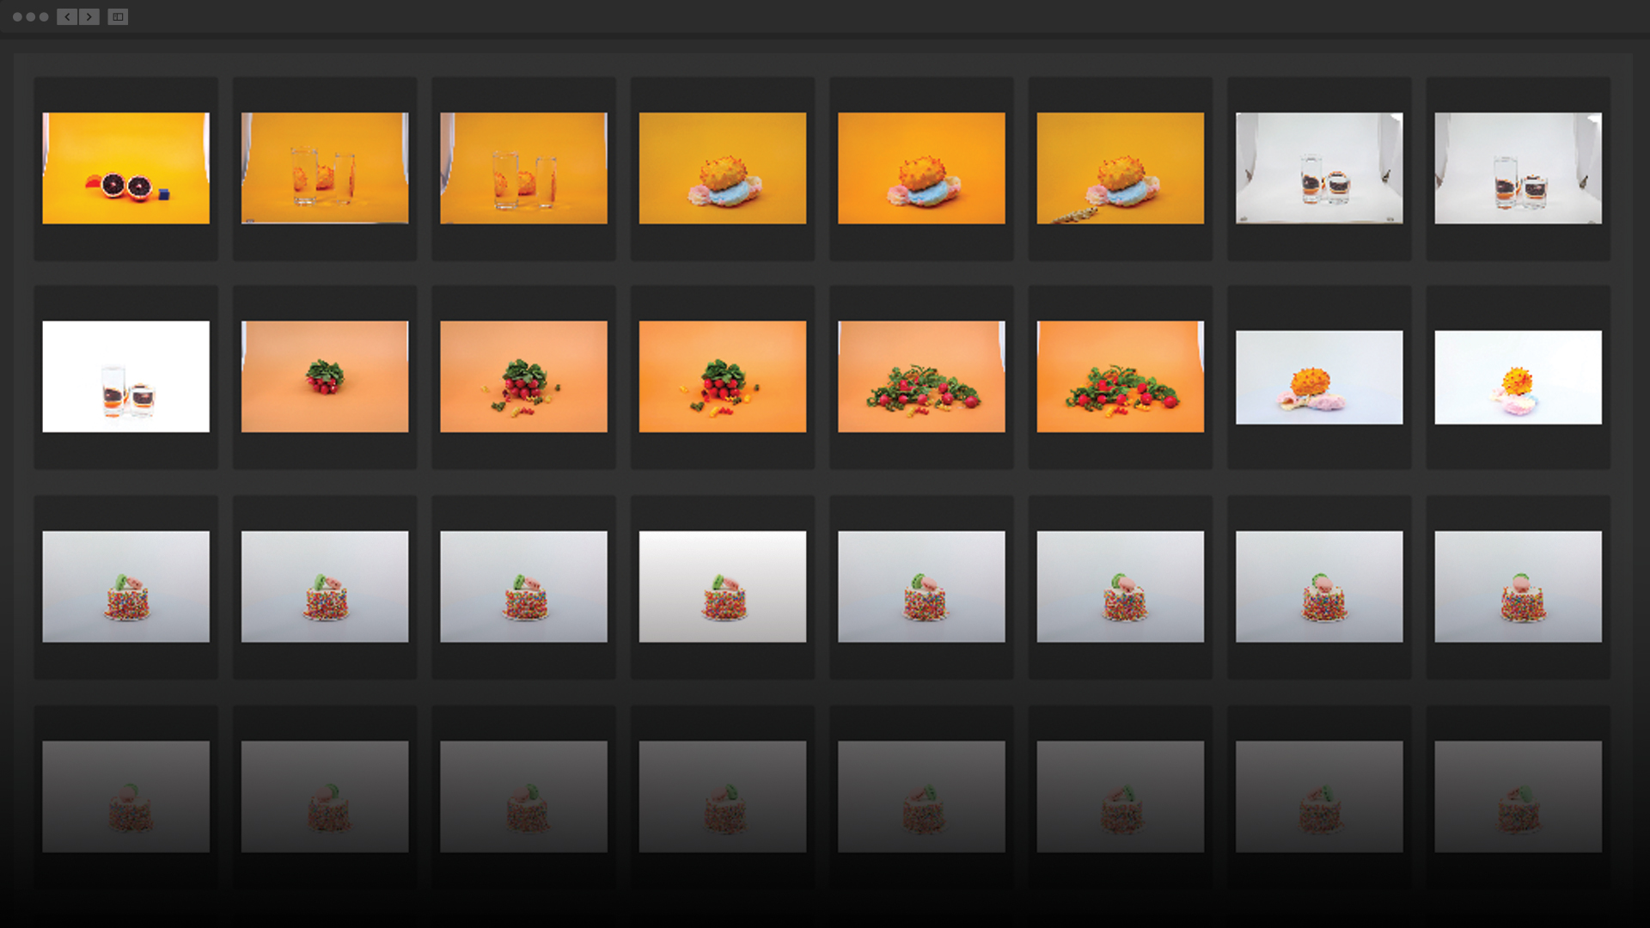Select the white-background glasses photo
This screenshot has width=1650, height=928.
(x=125, y=376)
